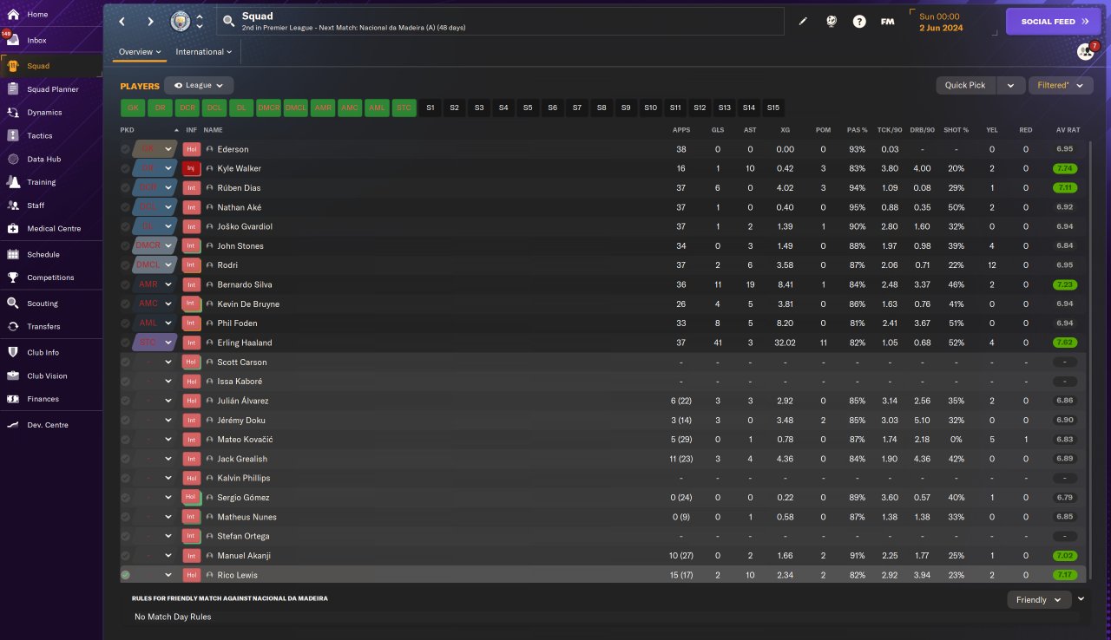Screen dimensions: 1111x640
Task: Open the Friendly match rules dropdown
Action: (x=1039, y=599)
